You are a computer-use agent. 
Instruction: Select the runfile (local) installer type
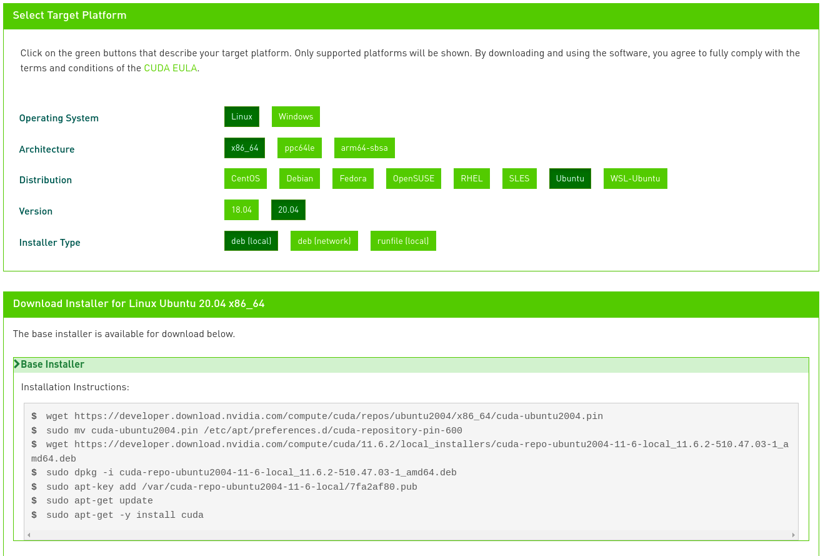pyautogui.click(x=403, y=240)
